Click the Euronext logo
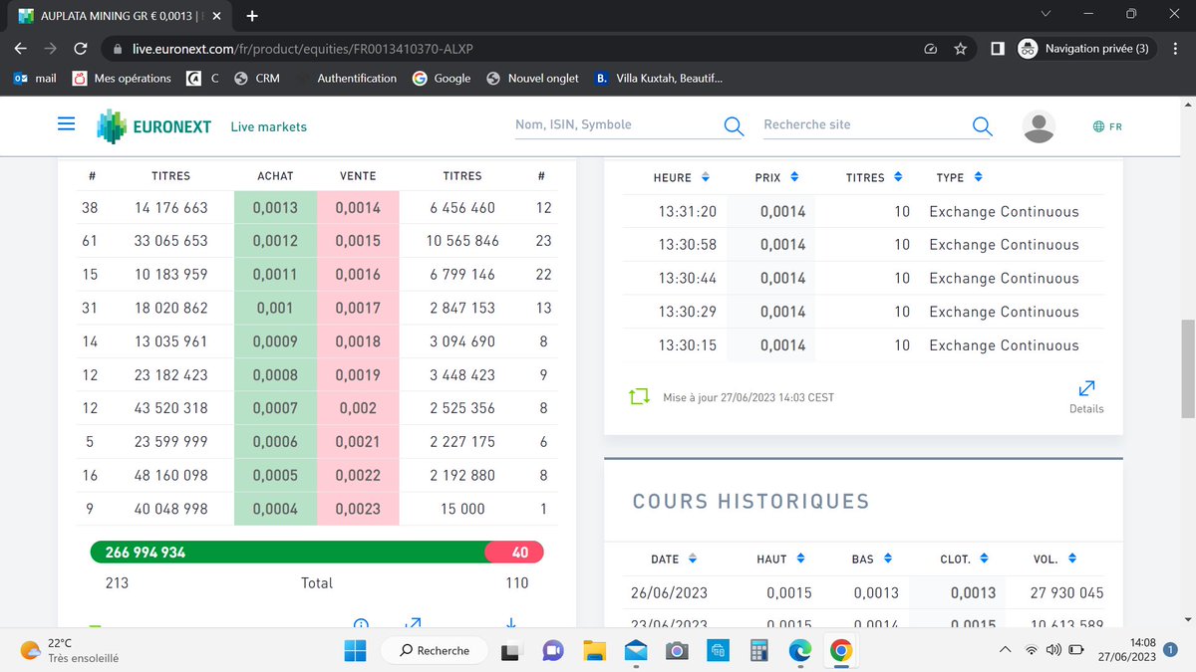 coord(154,126)
